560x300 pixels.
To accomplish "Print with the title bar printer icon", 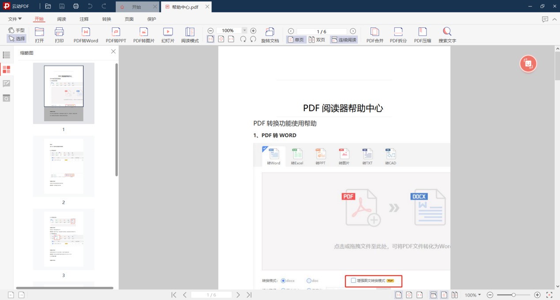I will point(76,6).
